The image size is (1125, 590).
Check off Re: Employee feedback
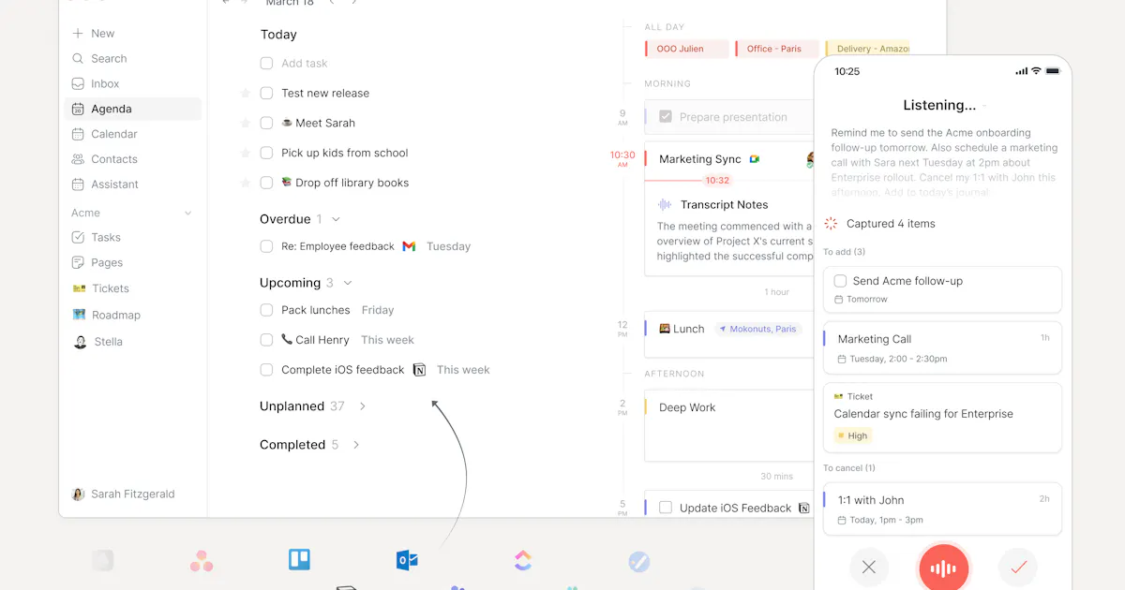point(266,246)
